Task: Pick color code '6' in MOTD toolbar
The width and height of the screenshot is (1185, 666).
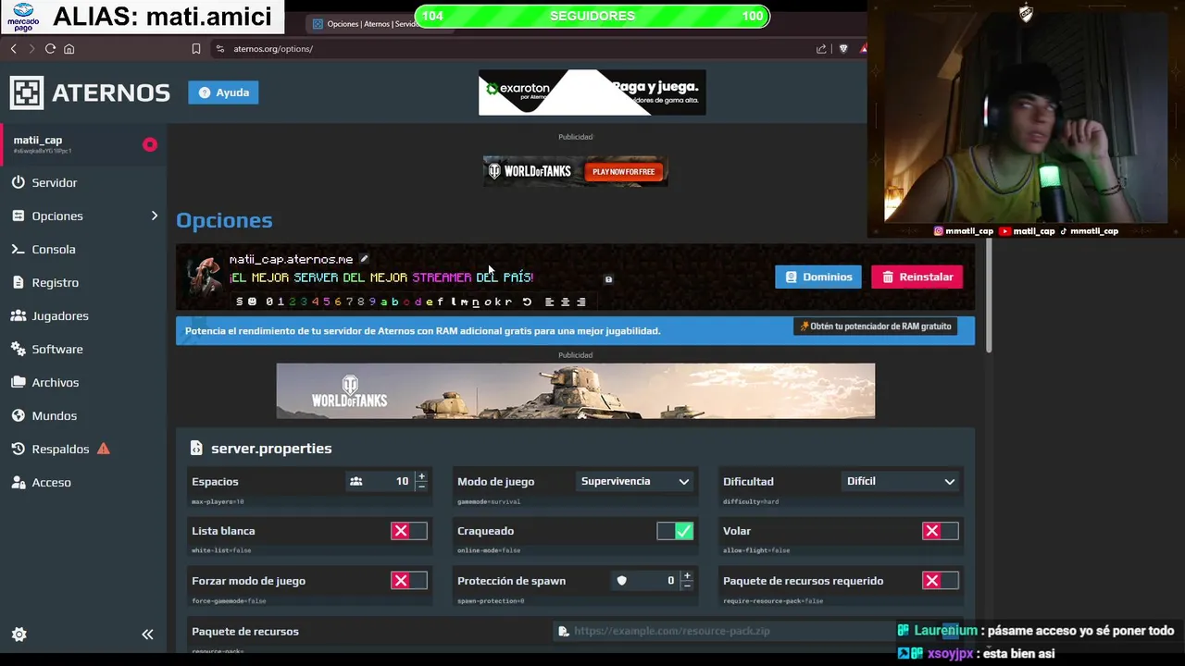Action: click(x=338, y=302)
